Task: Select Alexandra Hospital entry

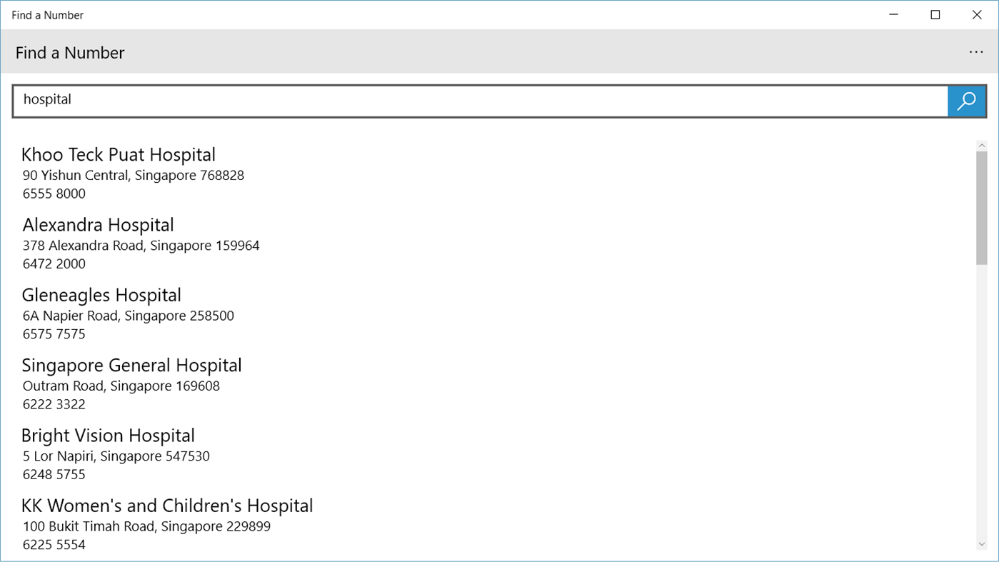Action: 98,225
